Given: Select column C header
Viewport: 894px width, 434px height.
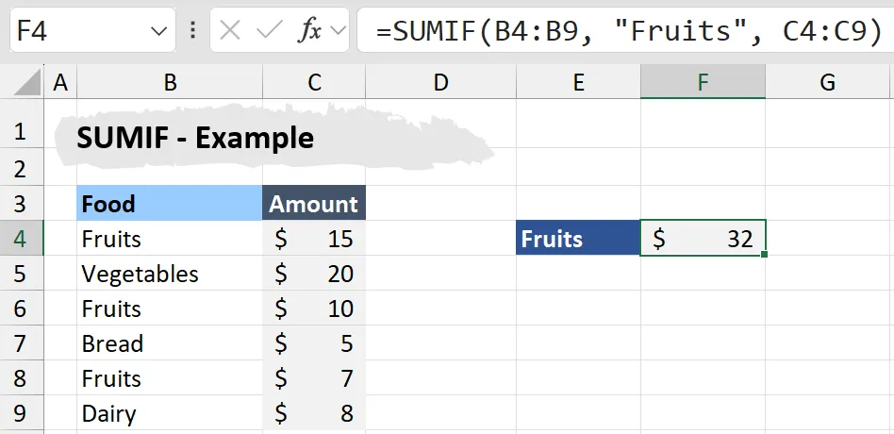Looking at the screenshot, I should point(314,83).
